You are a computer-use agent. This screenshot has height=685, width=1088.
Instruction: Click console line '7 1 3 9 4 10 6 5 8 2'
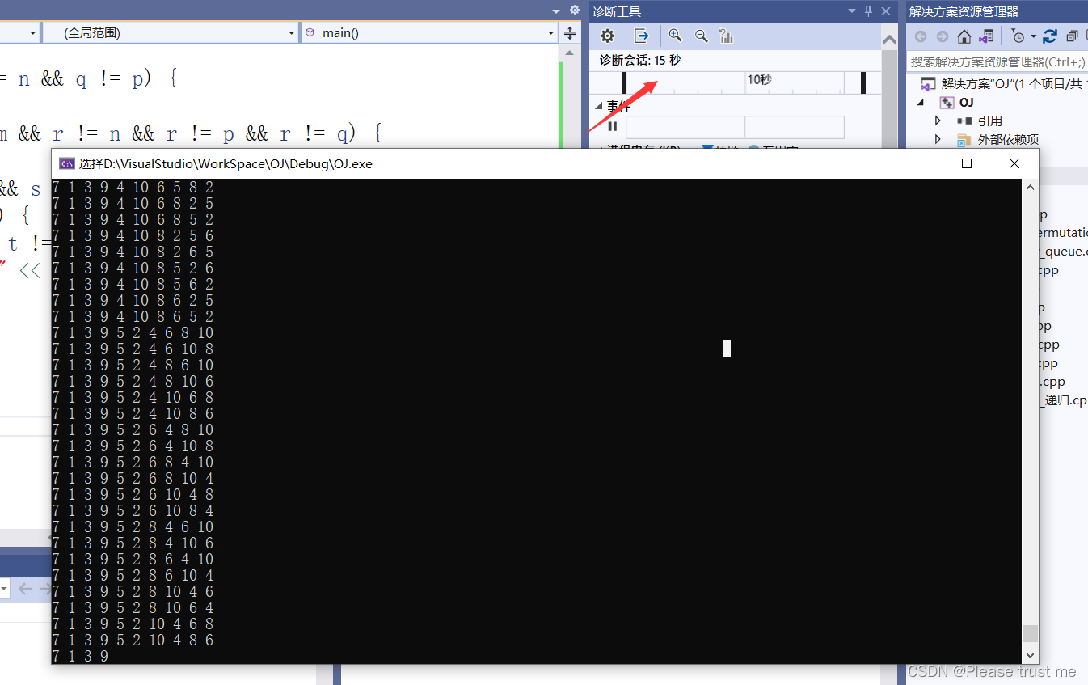133,187
